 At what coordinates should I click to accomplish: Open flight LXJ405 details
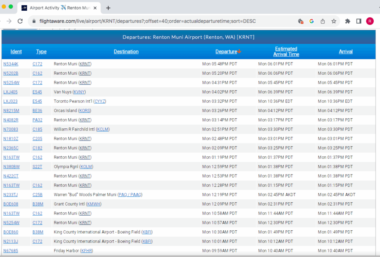coord(10,92)
